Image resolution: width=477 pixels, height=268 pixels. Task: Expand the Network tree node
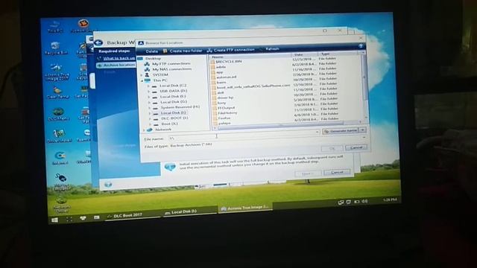(x=144, y=130)
